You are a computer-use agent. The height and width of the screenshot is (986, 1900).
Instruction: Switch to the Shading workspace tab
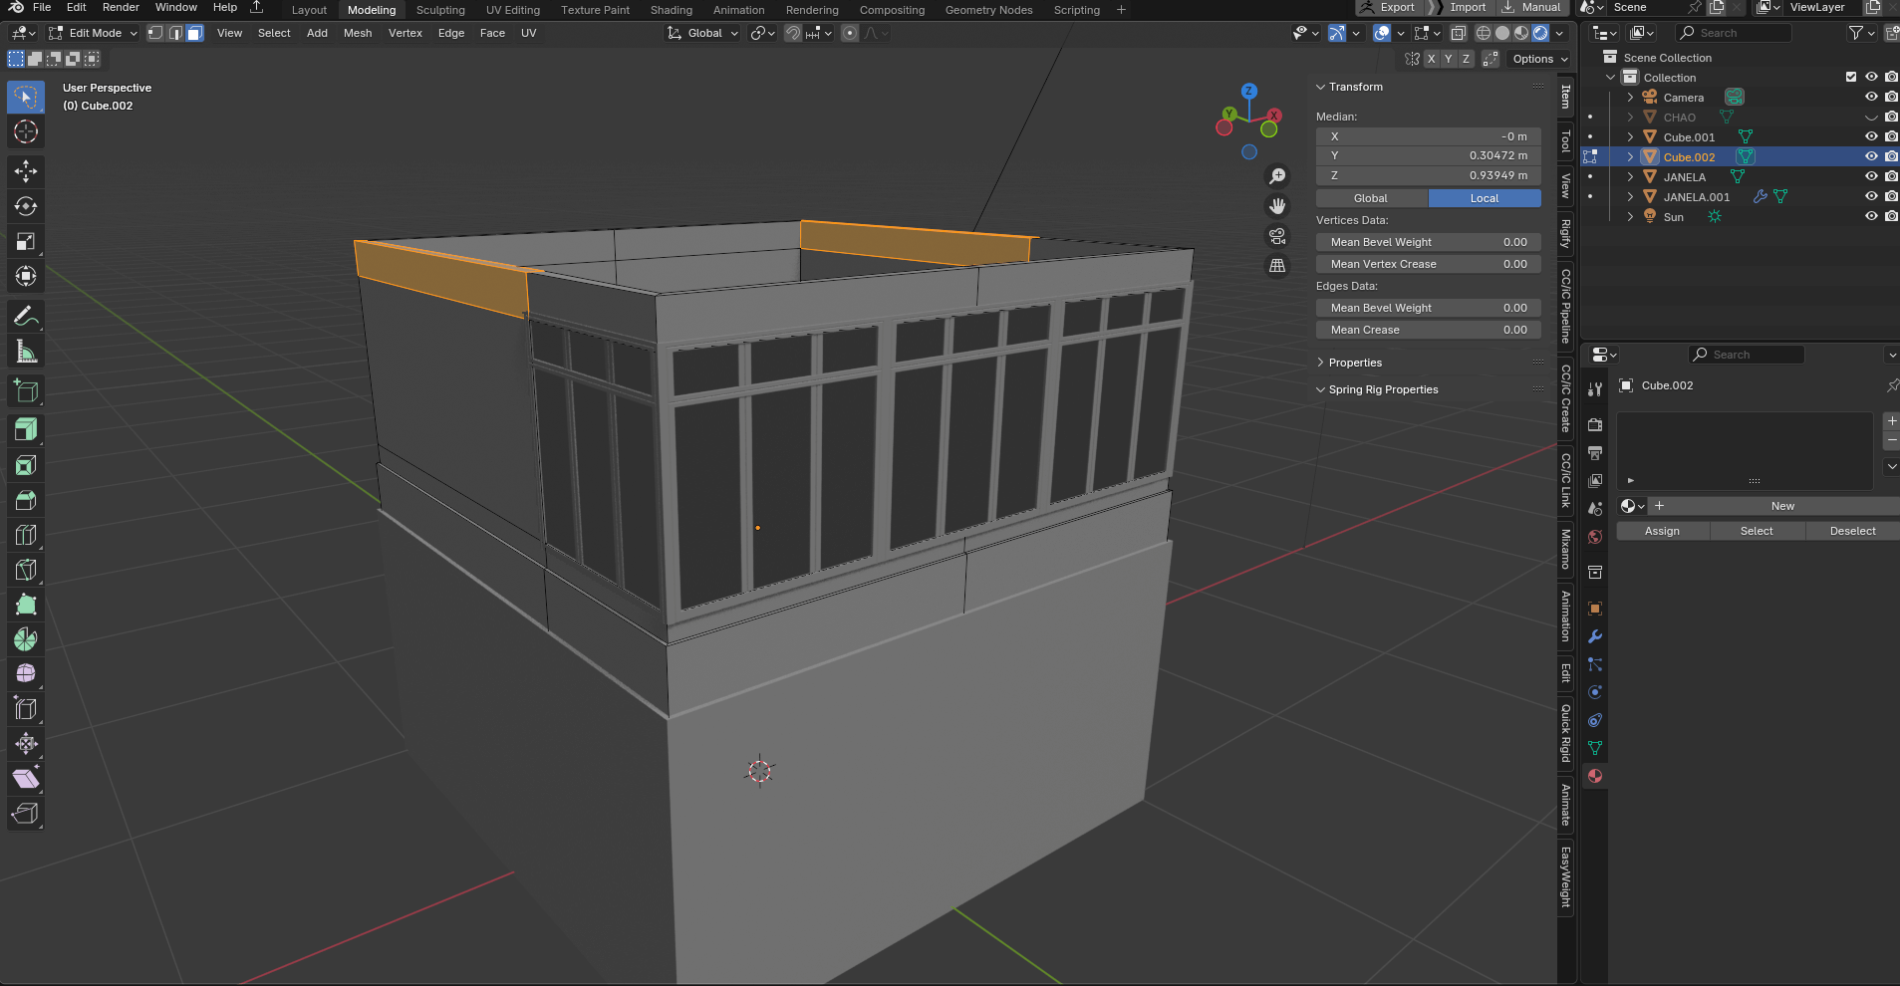click(x=672, y=10)
